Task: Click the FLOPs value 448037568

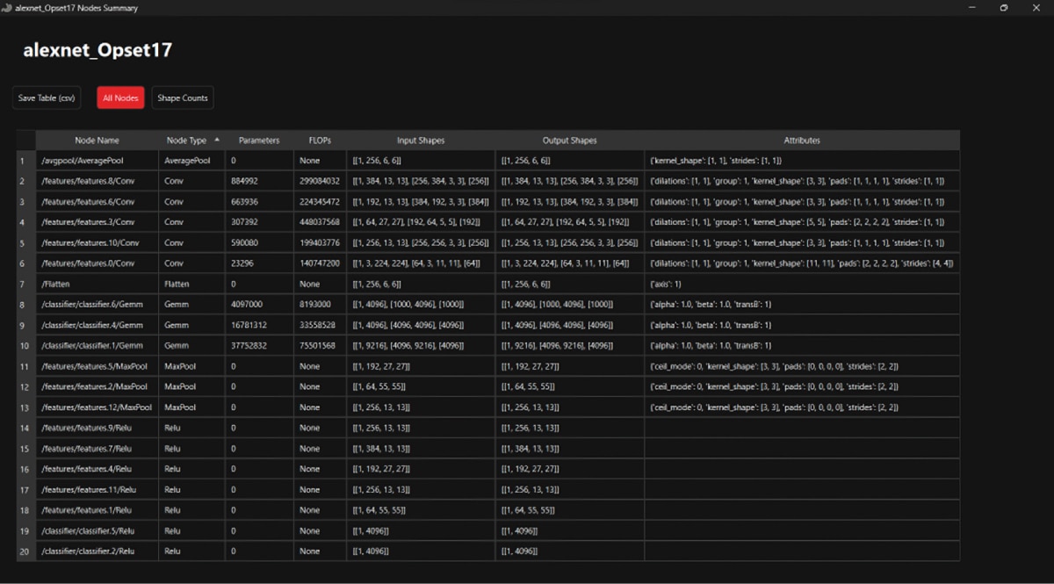Action: click(x=320, y=222)
